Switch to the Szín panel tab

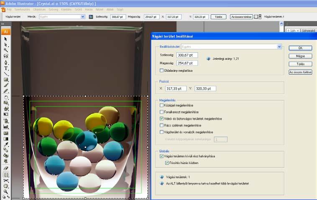tap(293, 30)
